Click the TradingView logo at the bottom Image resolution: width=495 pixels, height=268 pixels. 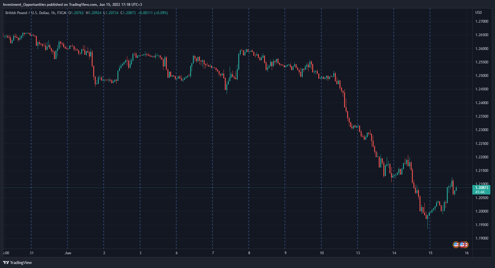pos(17,262)
